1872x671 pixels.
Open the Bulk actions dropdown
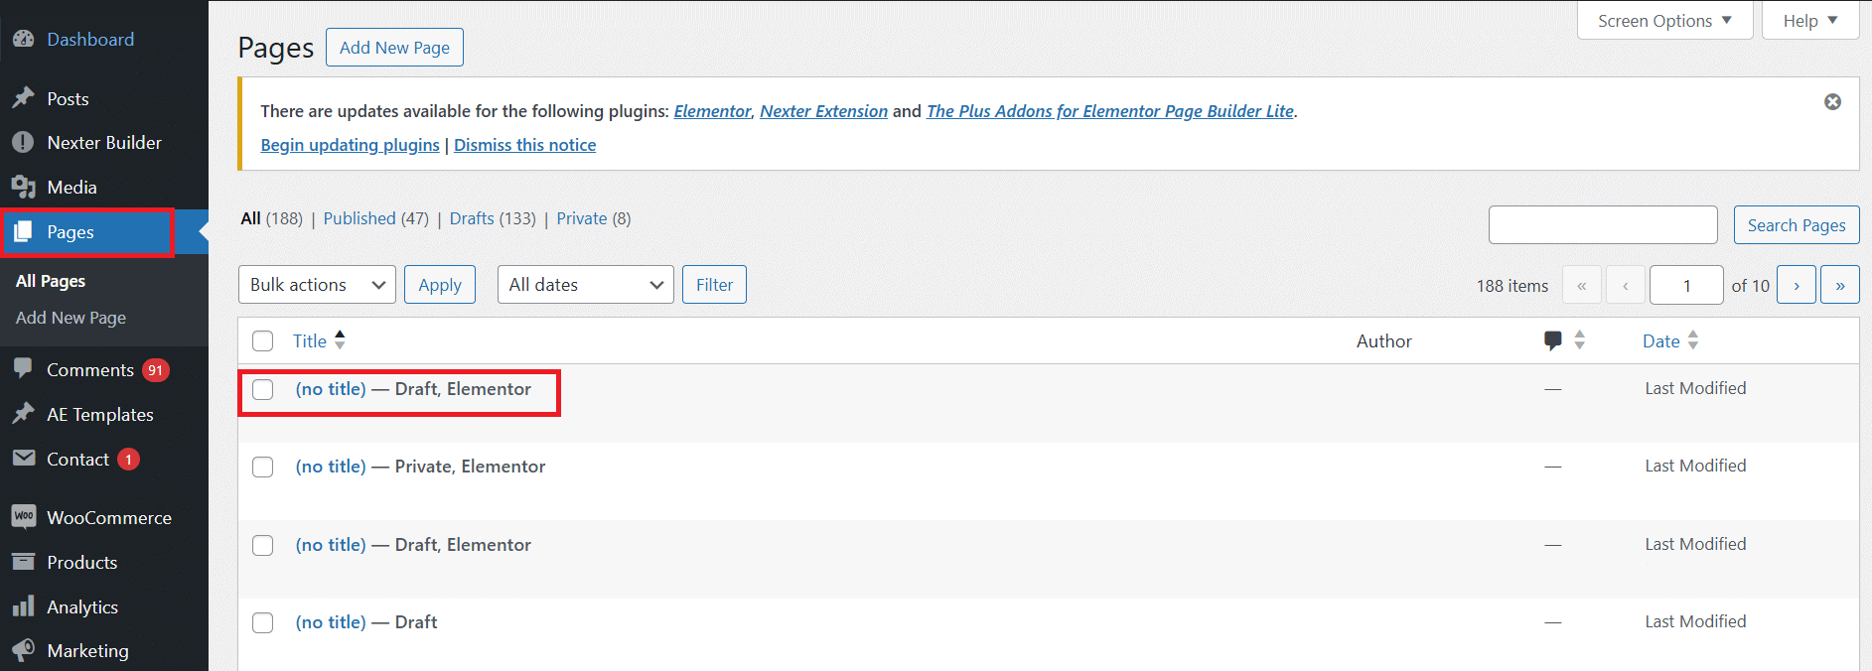pos(317,285)
